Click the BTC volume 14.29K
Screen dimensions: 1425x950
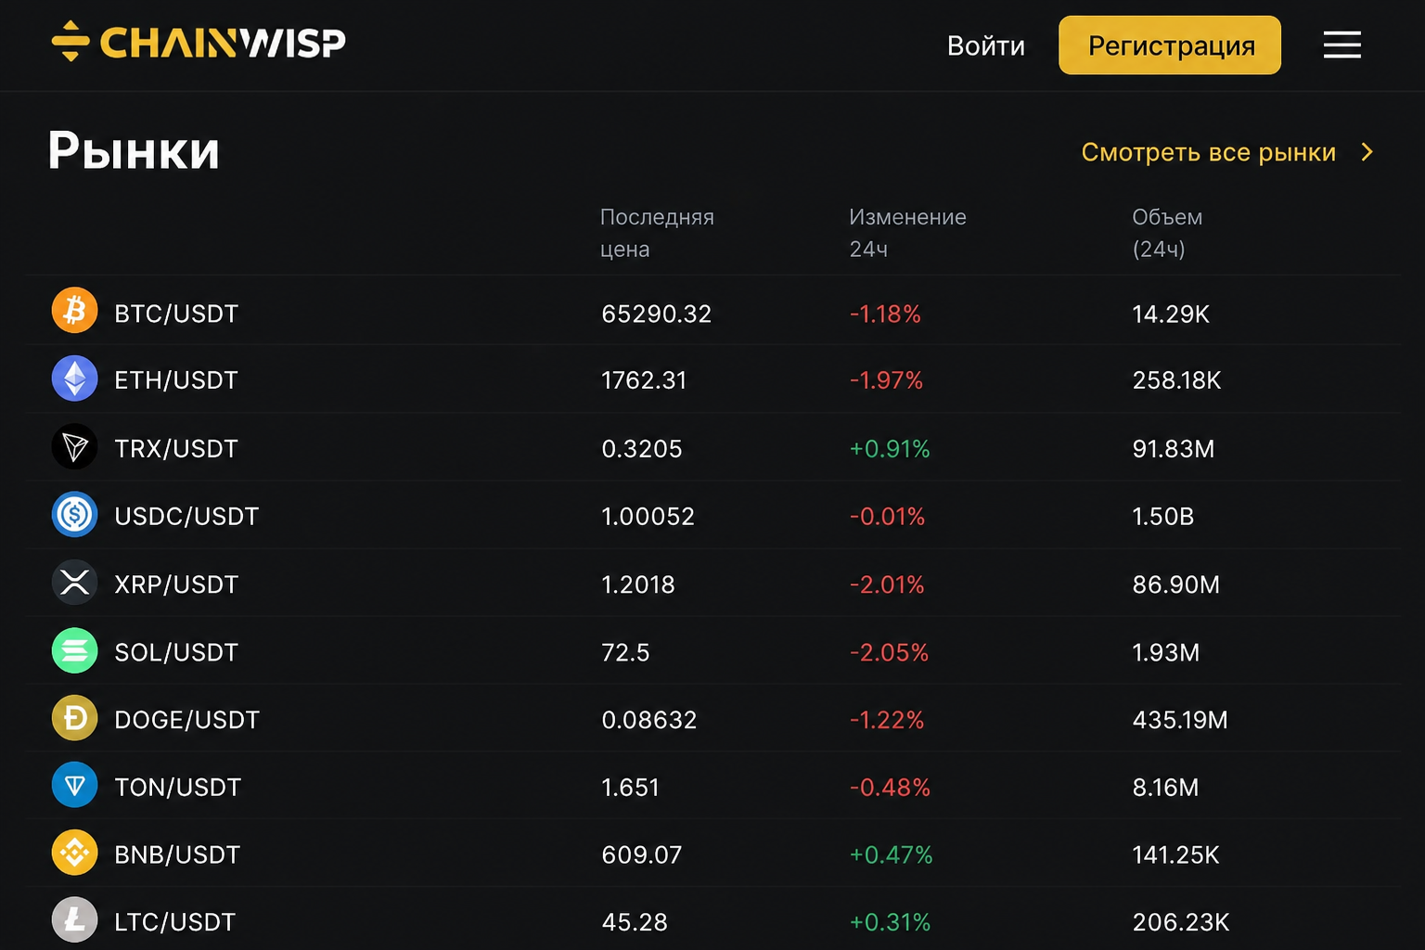(x=1171, y=314)
